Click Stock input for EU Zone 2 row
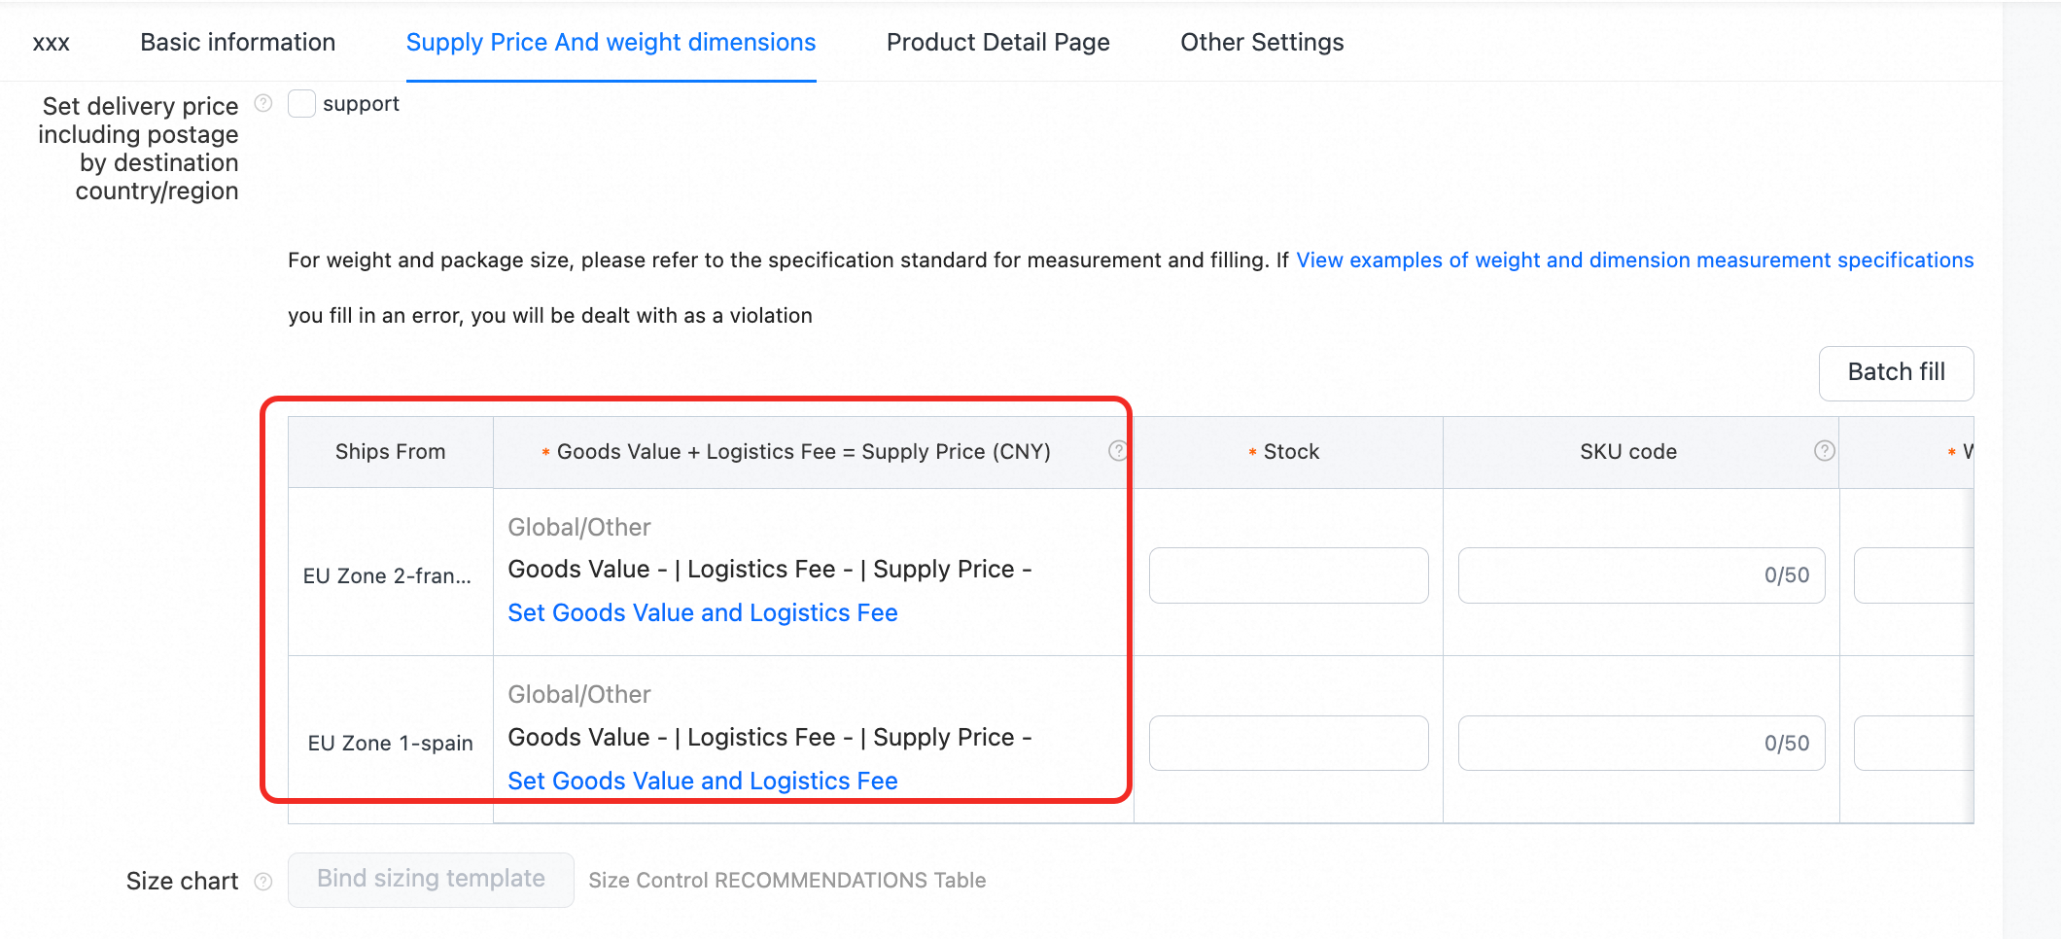The width and height of the screenshot is (2061, 939). (x=1288, y=575)
